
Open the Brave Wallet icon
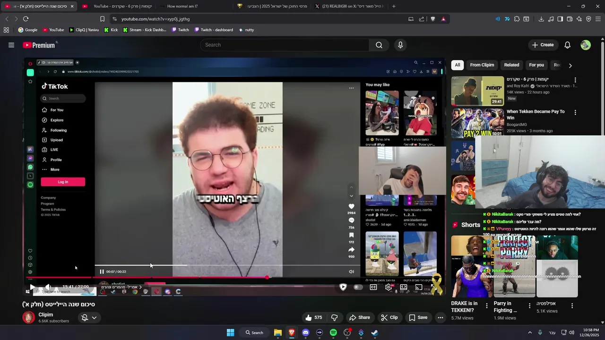pyautogui.click(x=570, y=19)
